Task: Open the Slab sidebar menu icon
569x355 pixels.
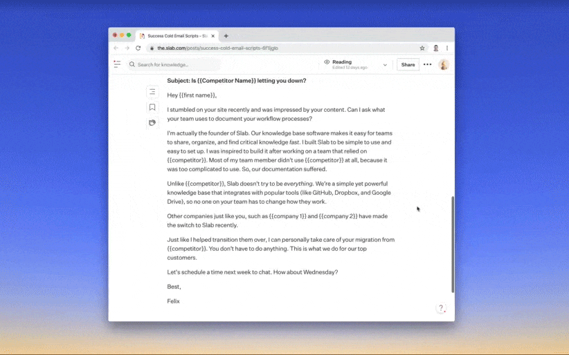Action: [x=117, y=64]
